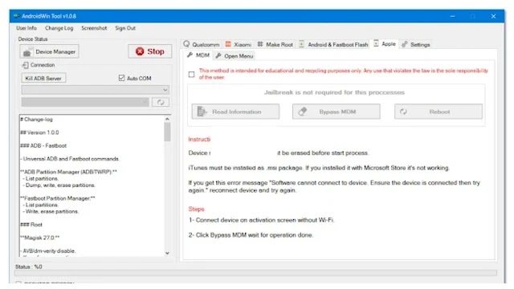Click the Xiaomi tab icon

pos(228,44)
